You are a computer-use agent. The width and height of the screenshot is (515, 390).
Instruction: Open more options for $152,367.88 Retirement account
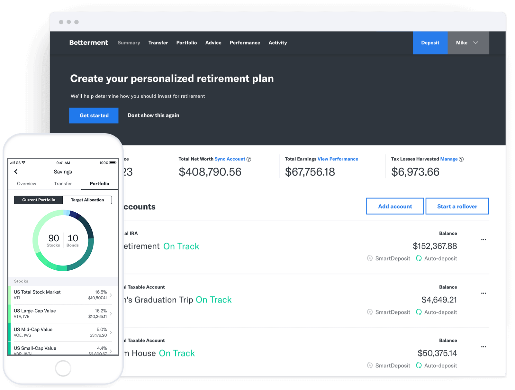coord(483,239)
